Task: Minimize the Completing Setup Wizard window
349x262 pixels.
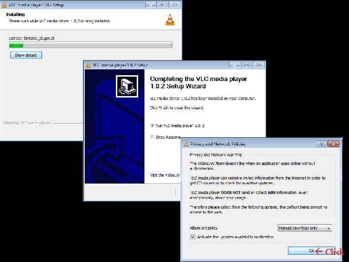Action: coord(235,65)
